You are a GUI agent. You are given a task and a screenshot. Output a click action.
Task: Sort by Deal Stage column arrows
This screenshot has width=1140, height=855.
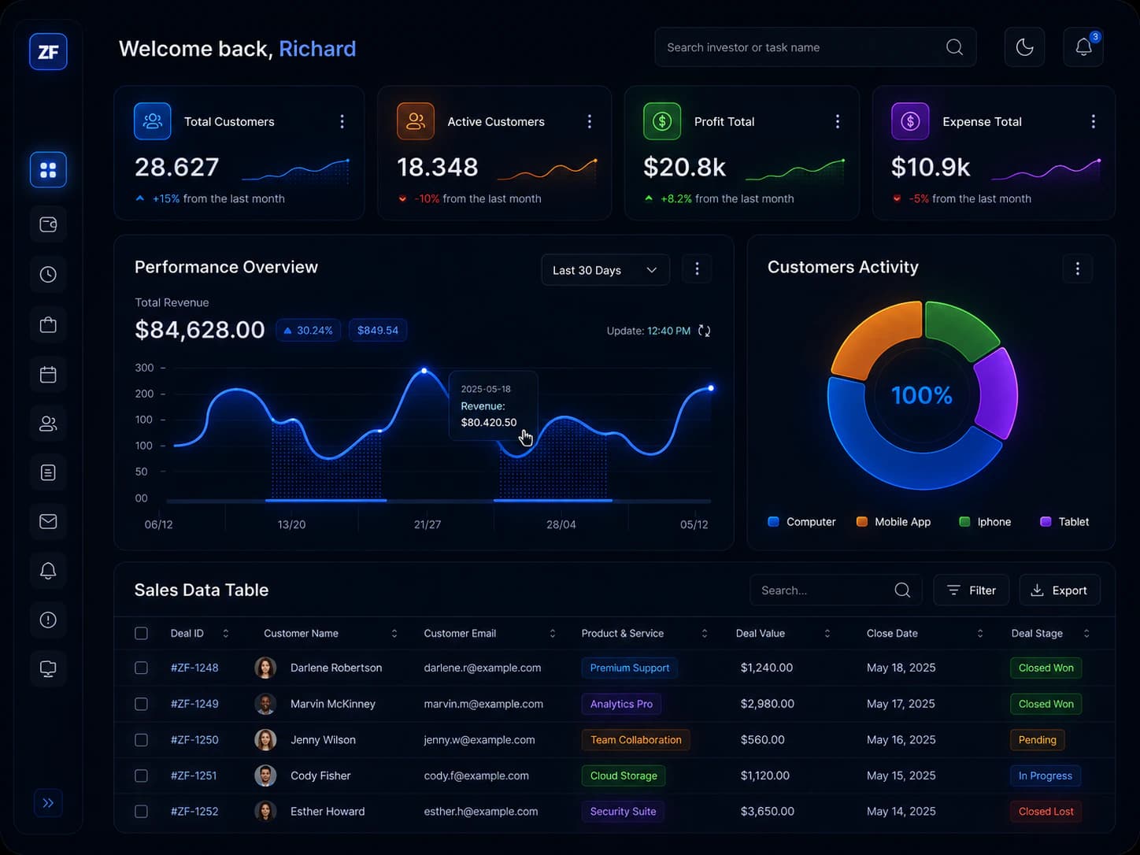pyautogui.click(x=1086, y=634)
